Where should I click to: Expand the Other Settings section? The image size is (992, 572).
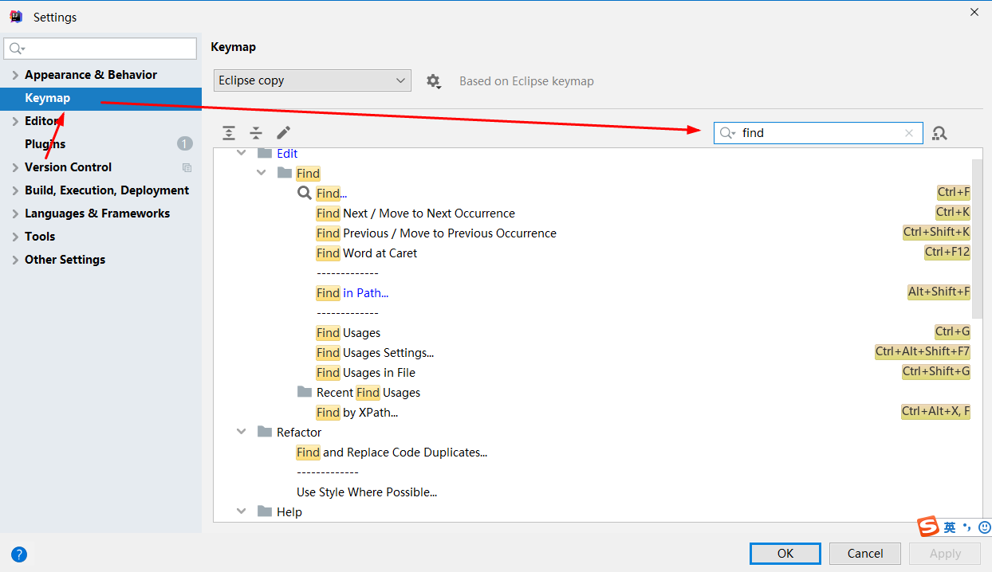(15, 260)
